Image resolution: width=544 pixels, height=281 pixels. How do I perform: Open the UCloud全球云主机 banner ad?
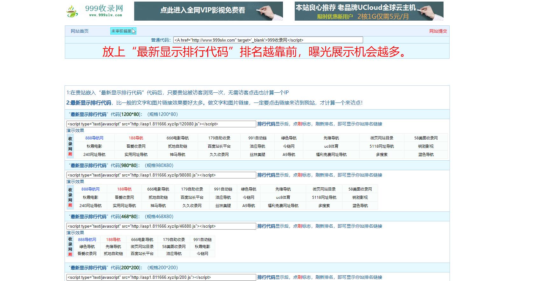369,11
